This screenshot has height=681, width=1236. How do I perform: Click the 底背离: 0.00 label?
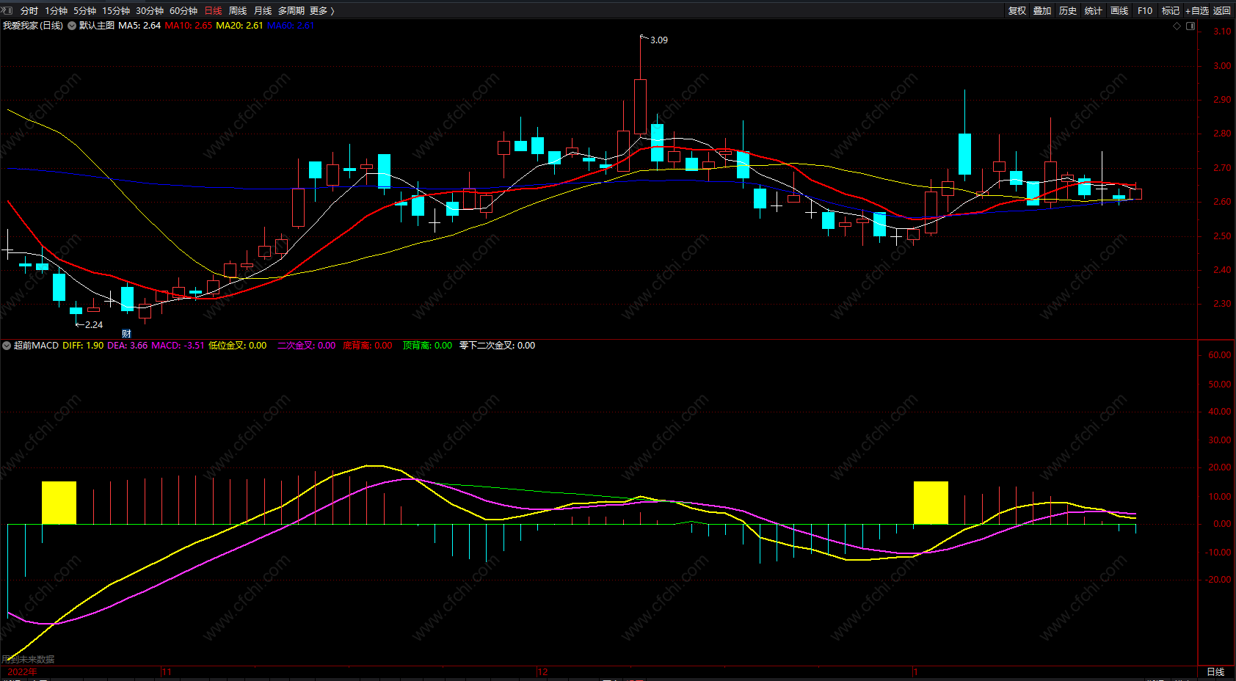click(x=368, y=346)
